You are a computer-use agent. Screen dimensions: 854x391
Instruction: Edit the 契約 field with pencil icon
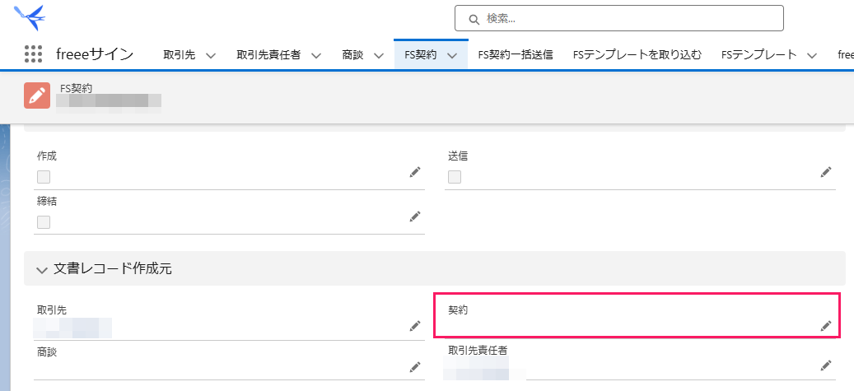pos(826,326)
